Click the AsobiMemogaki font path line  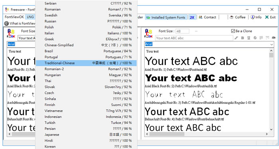[200, 103]
